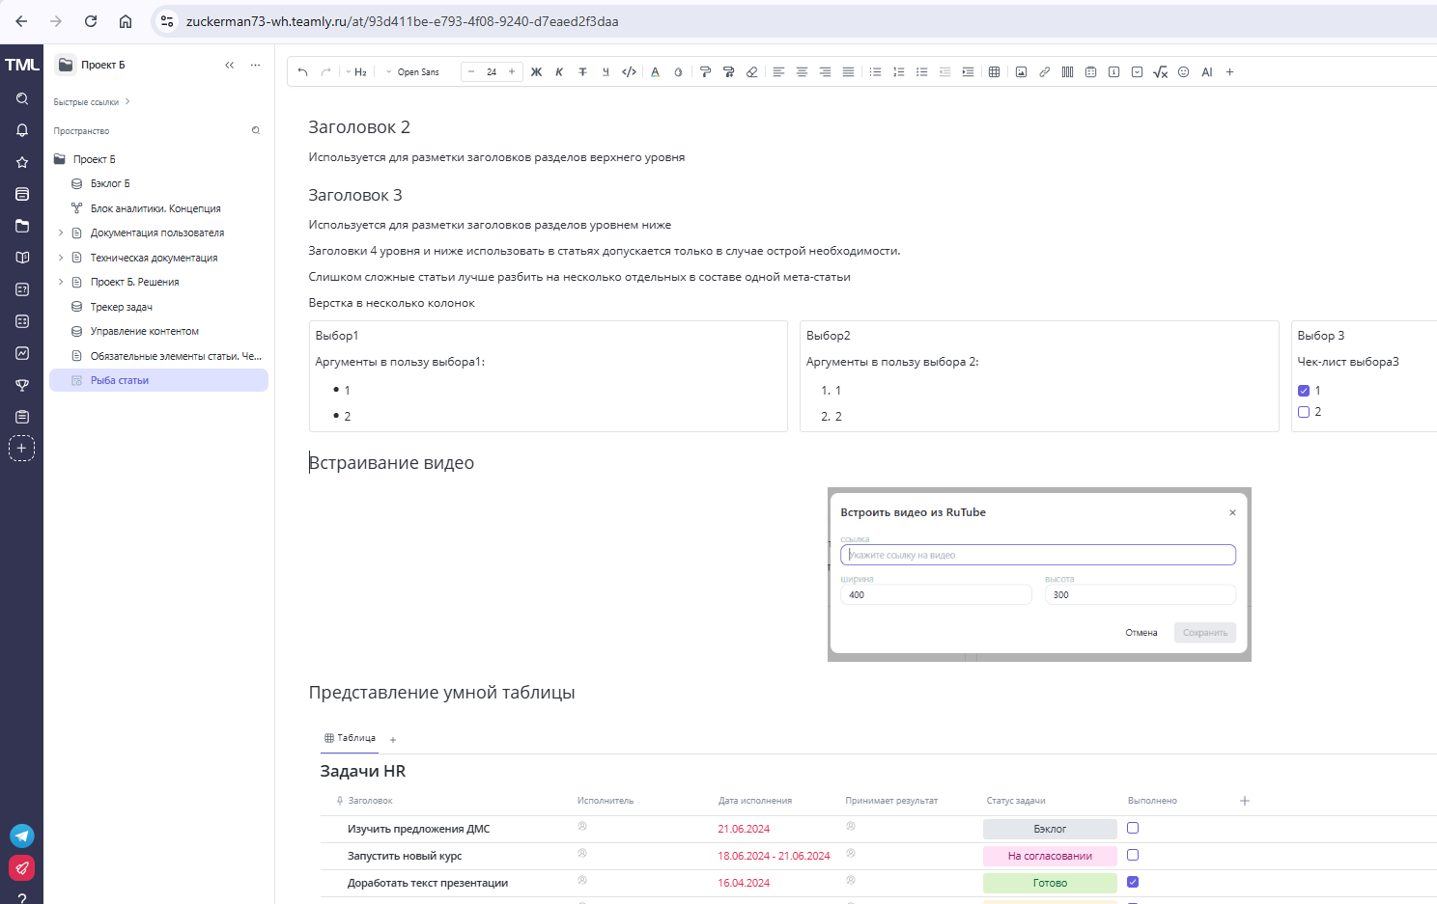Check item 2 in Чек-лист выбора3

tap(1304, 411)
